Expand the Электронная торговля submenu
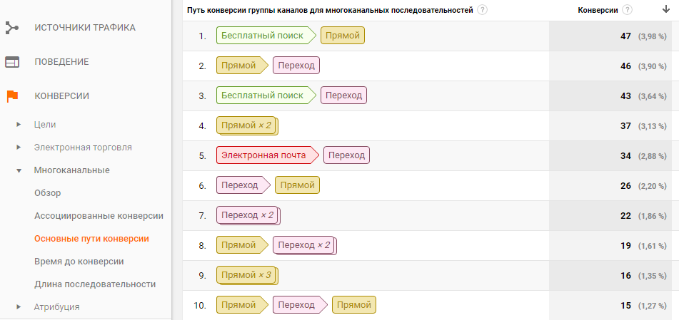This screenshot has height=320, width=679. (x=19, y=148)
